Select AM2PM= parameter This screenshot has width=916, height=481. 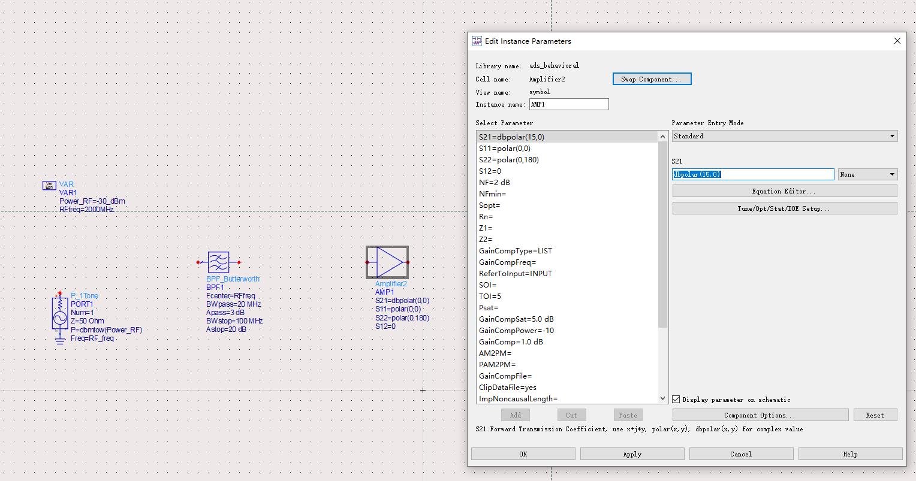tap(567, 353)
